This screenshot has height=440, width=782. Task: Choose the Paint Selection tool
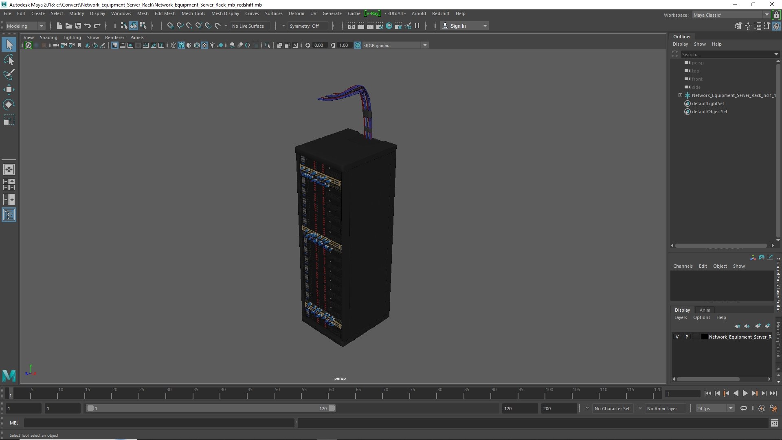coord(9,75)
